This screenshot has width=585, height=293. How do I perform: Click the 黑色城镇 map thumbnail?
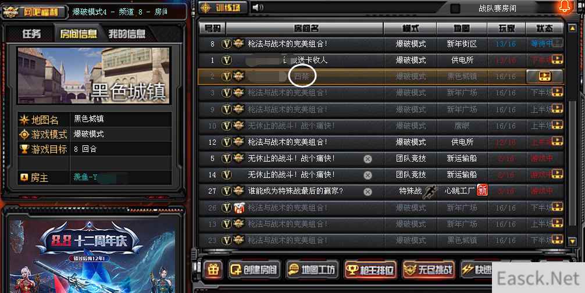point(93,76)
